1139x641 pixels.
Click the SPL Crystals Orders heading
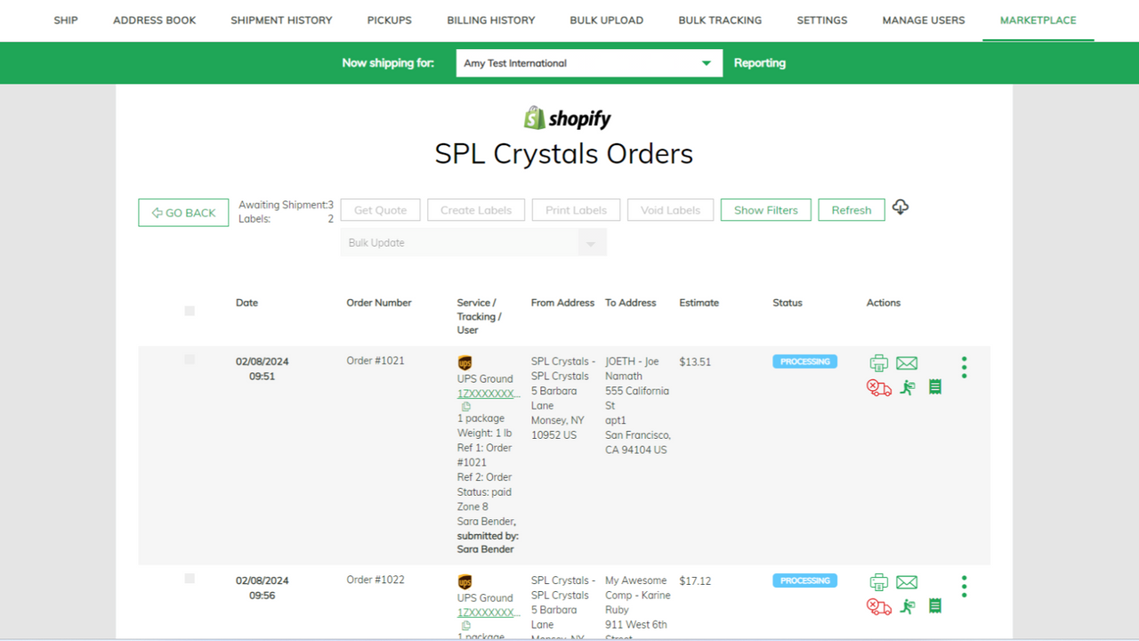pyautogui.click(x=564, y=153)
